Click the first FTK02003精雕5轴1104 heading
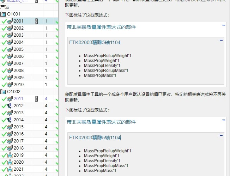The width and height of the screenshot is (230, 176). 95,43
